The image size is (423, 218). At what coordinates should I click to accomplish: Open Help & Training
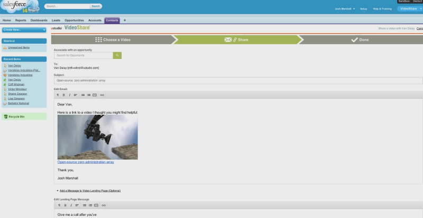[382, 9]
